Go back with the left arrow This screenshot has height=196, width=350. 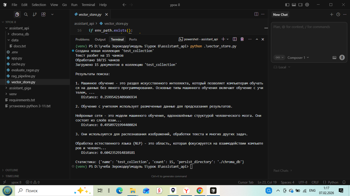124,5
